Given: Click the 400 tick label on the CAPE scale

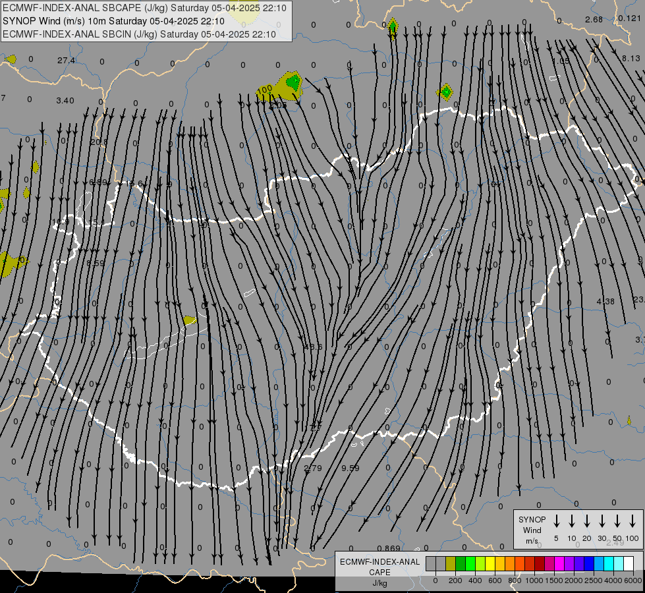Looking at the screenshot, I should click(475, 580).
